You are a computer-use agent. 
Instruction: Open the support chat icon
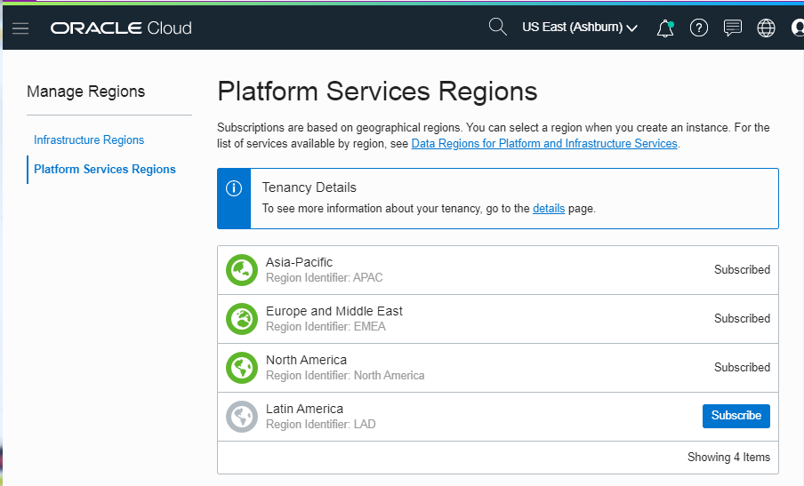[x=732, y=28]
